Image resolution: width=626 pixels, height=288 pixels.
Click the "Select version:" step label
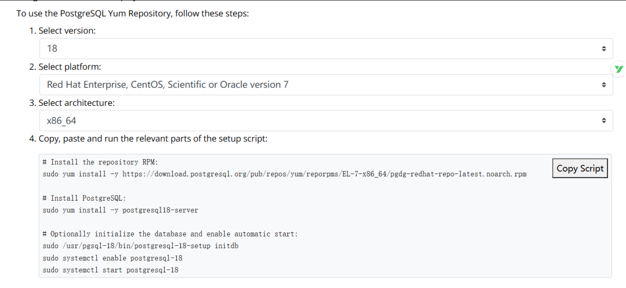[67, 31]
